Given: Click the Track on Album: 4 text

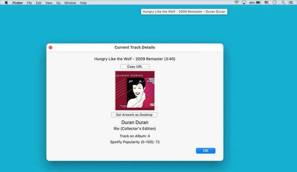Looking at the screenshot, I should (135, 136).
